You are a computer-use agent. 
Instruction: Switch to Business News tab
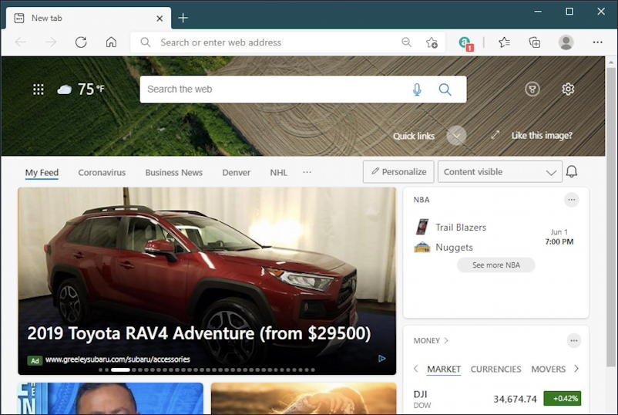point(174,172)
